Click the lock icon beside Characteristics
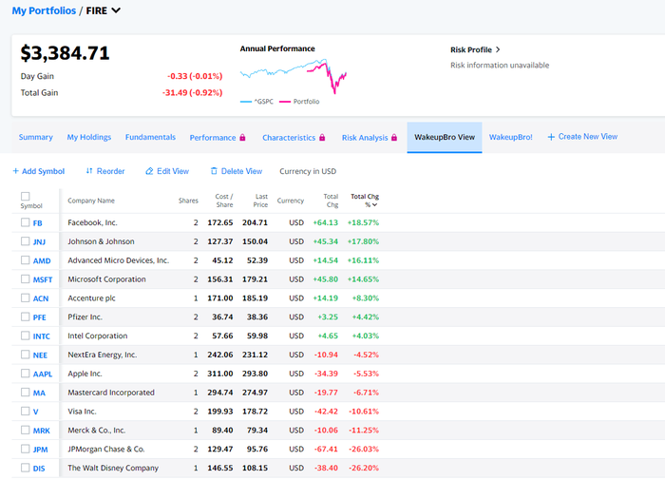The width and height of the screenshot is (665, 480). [322, 138]
